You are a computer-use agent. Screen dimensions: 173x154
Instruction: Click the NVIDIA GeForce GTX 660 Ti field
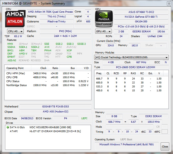coord(141,17)
